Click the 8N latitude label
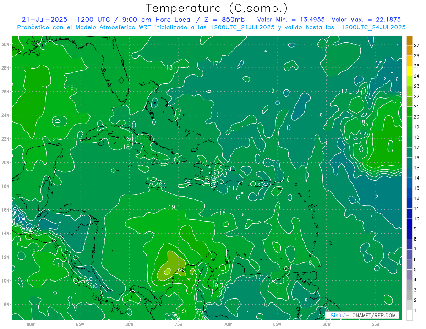 7,305
